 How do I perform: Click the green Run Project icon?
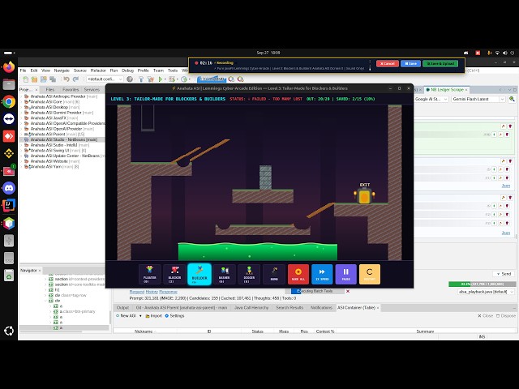click(x=161, y=79)
